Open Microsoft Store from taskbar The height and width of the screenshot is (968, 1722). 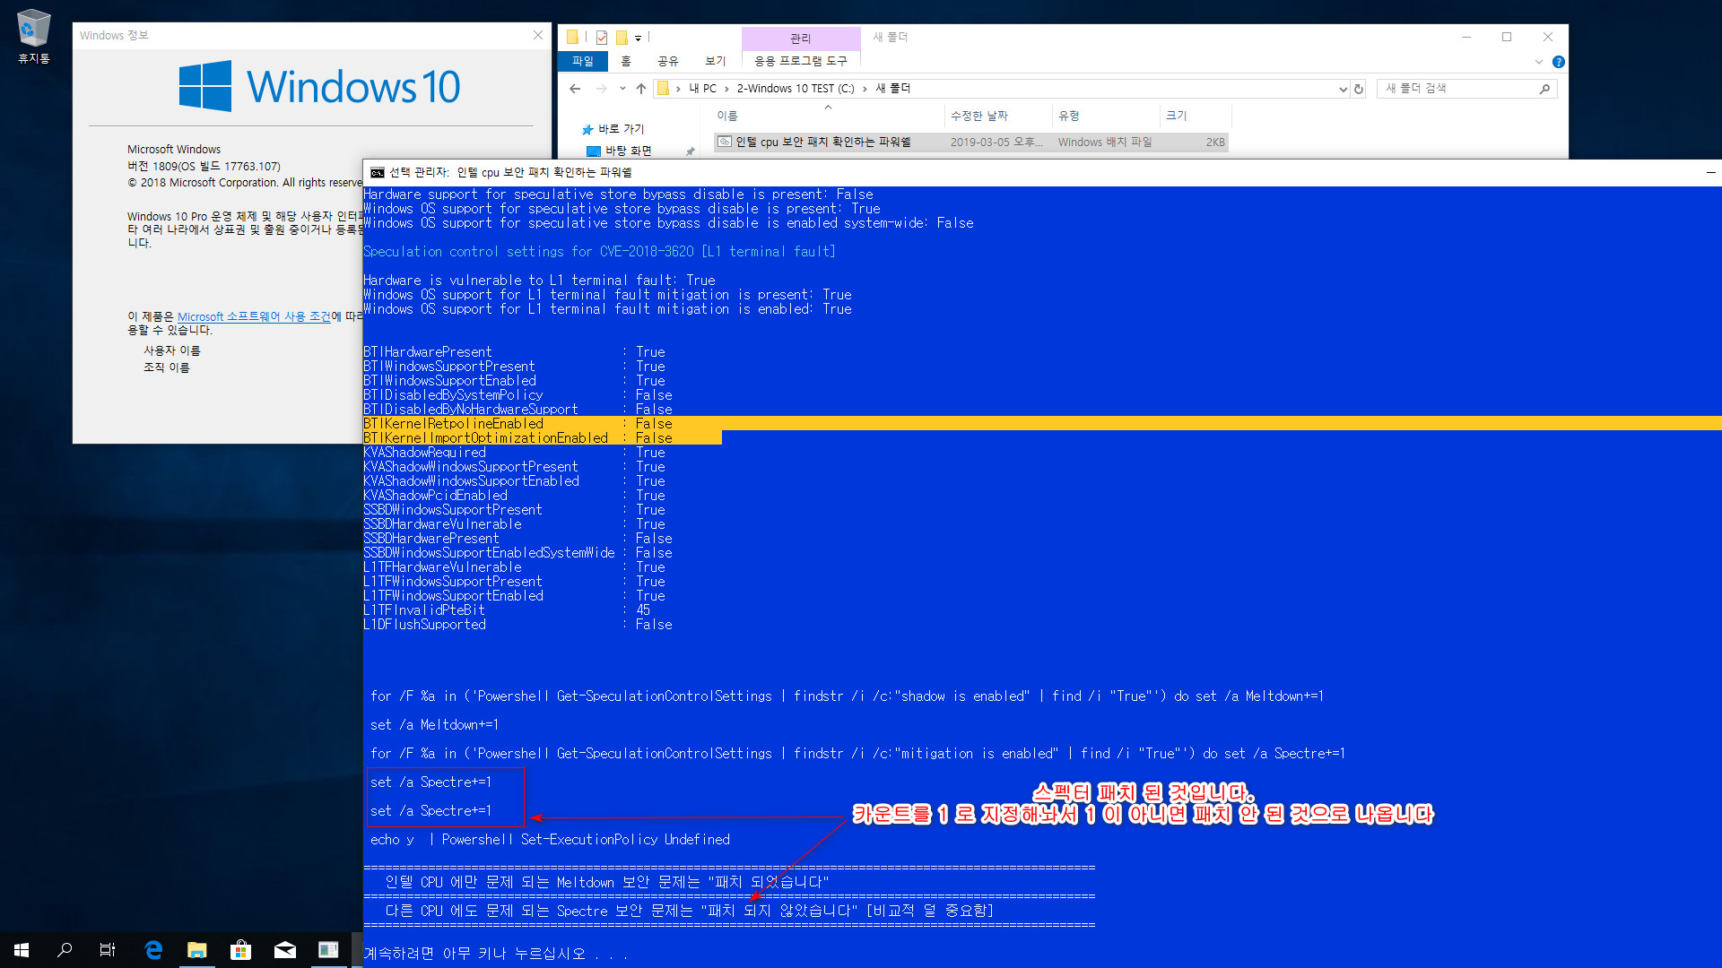click(x=240, y=950)
